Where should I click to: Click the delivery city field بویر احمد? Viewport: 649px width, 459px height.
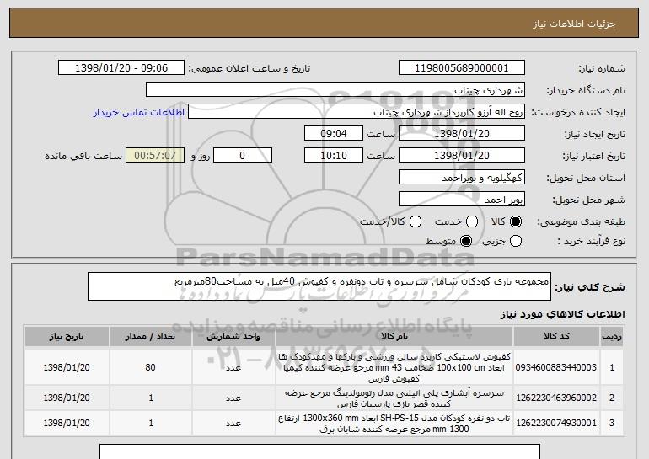point(462,200)
